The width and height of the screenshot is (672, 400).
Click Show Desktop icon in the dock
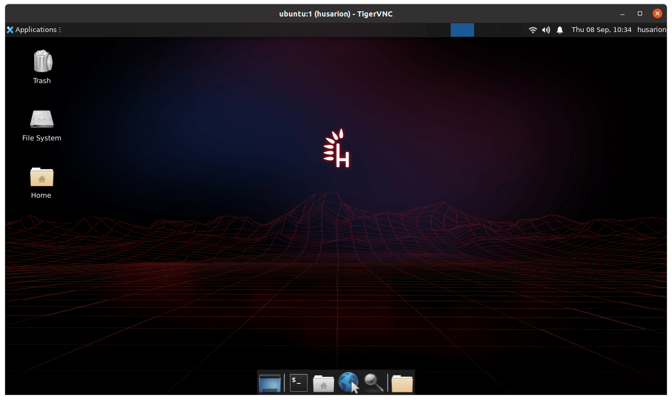tap(270, 383)
